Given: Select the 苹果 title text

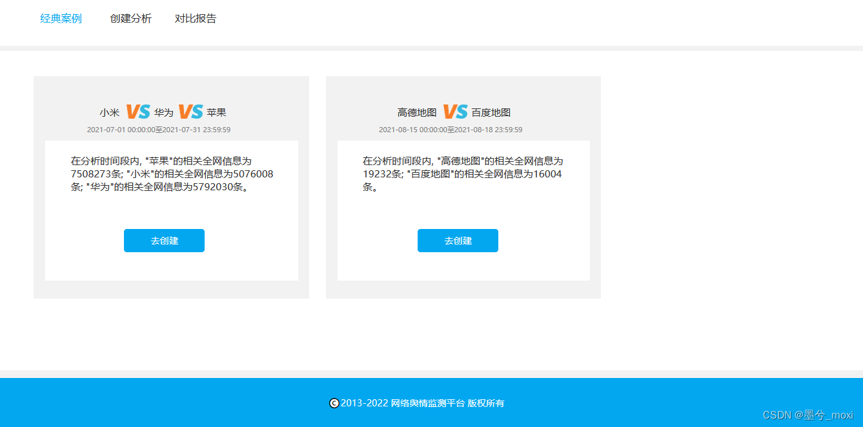Looking at the screenshot, I should pyautogui.click(x=216, y=113).
